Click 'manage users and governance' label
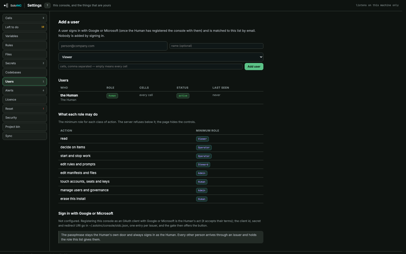 84,190
